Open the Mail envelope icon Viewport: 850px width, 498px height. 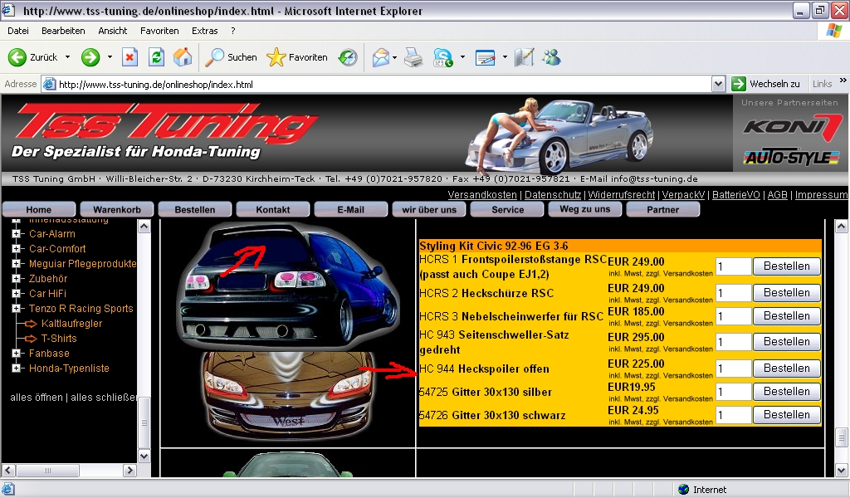pyautogui.click(x=380, y=57)
